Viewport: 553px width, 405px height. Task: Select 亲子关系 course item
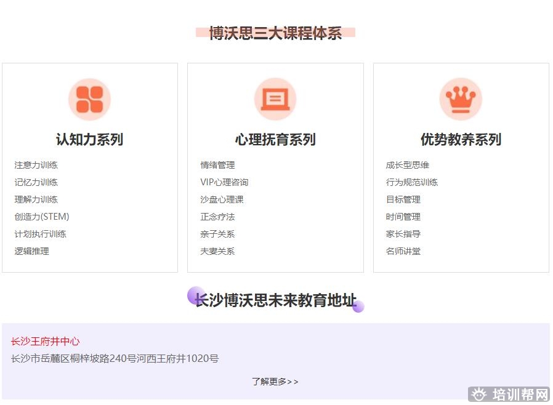[x=217, y=234]
